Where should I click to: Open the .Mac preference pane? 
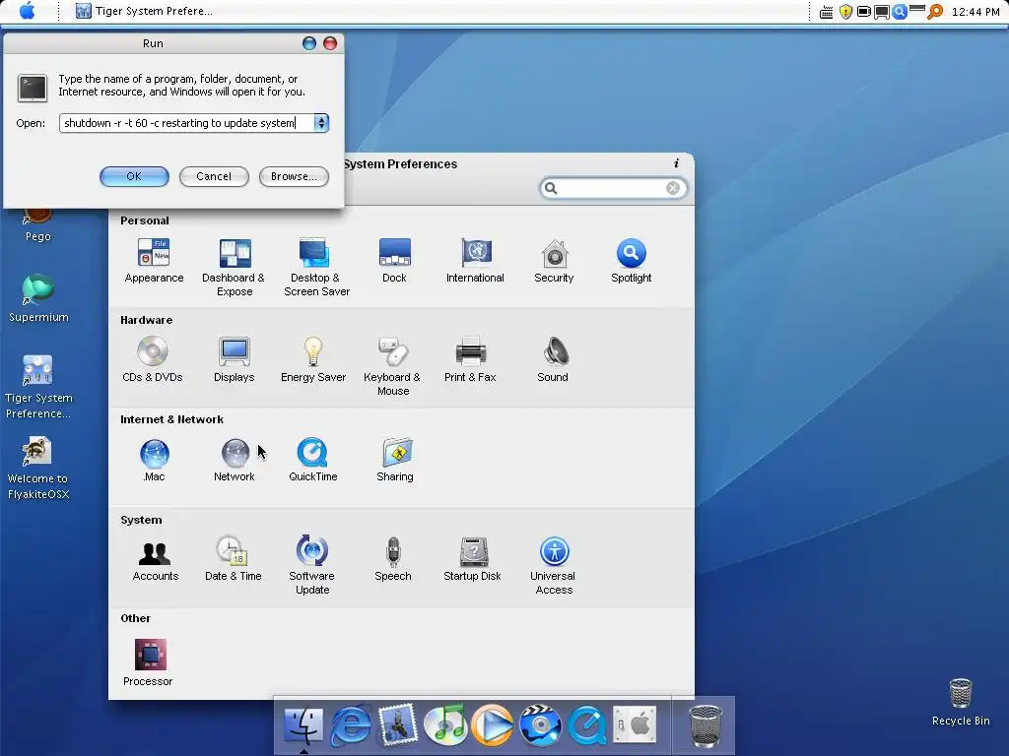(155, 460)
